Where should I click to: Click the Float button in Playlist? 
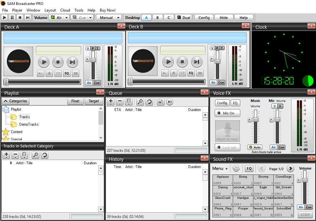coord(75,101)
